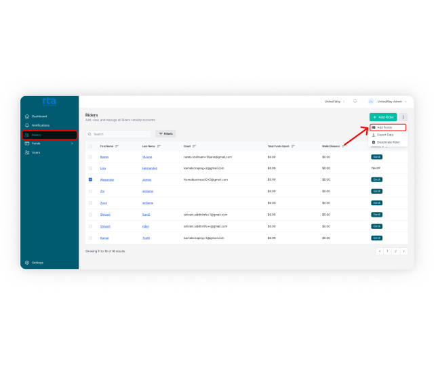Open the Filters button
Viewport: 434px width, 365px height.
[165, 133]
